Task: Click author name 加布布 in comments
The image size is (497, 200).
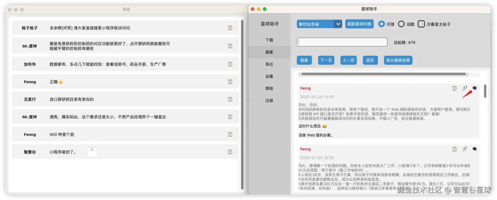Action: click(x=30, y=64)
